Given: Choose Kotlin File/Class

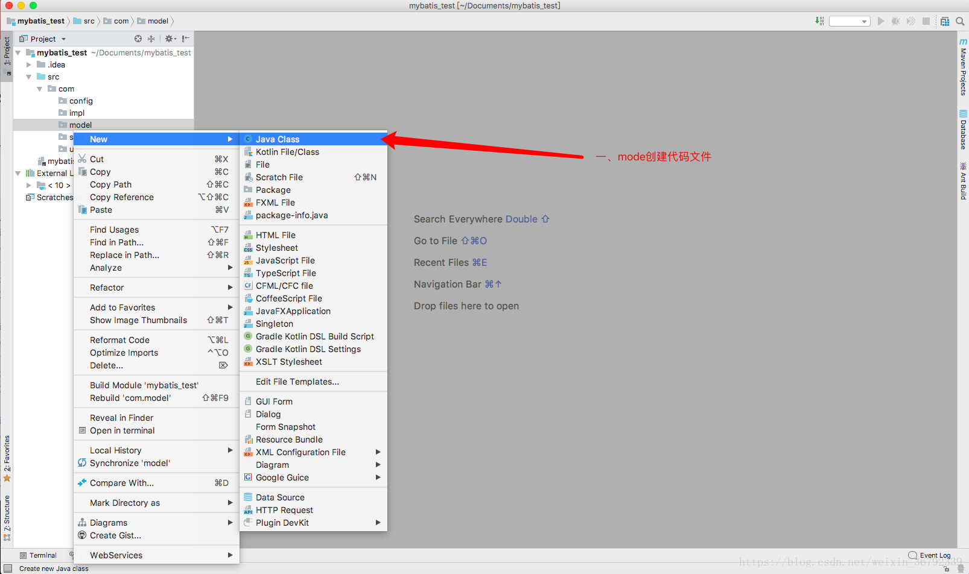Looking at the screenshot, I should pos(313,152).
